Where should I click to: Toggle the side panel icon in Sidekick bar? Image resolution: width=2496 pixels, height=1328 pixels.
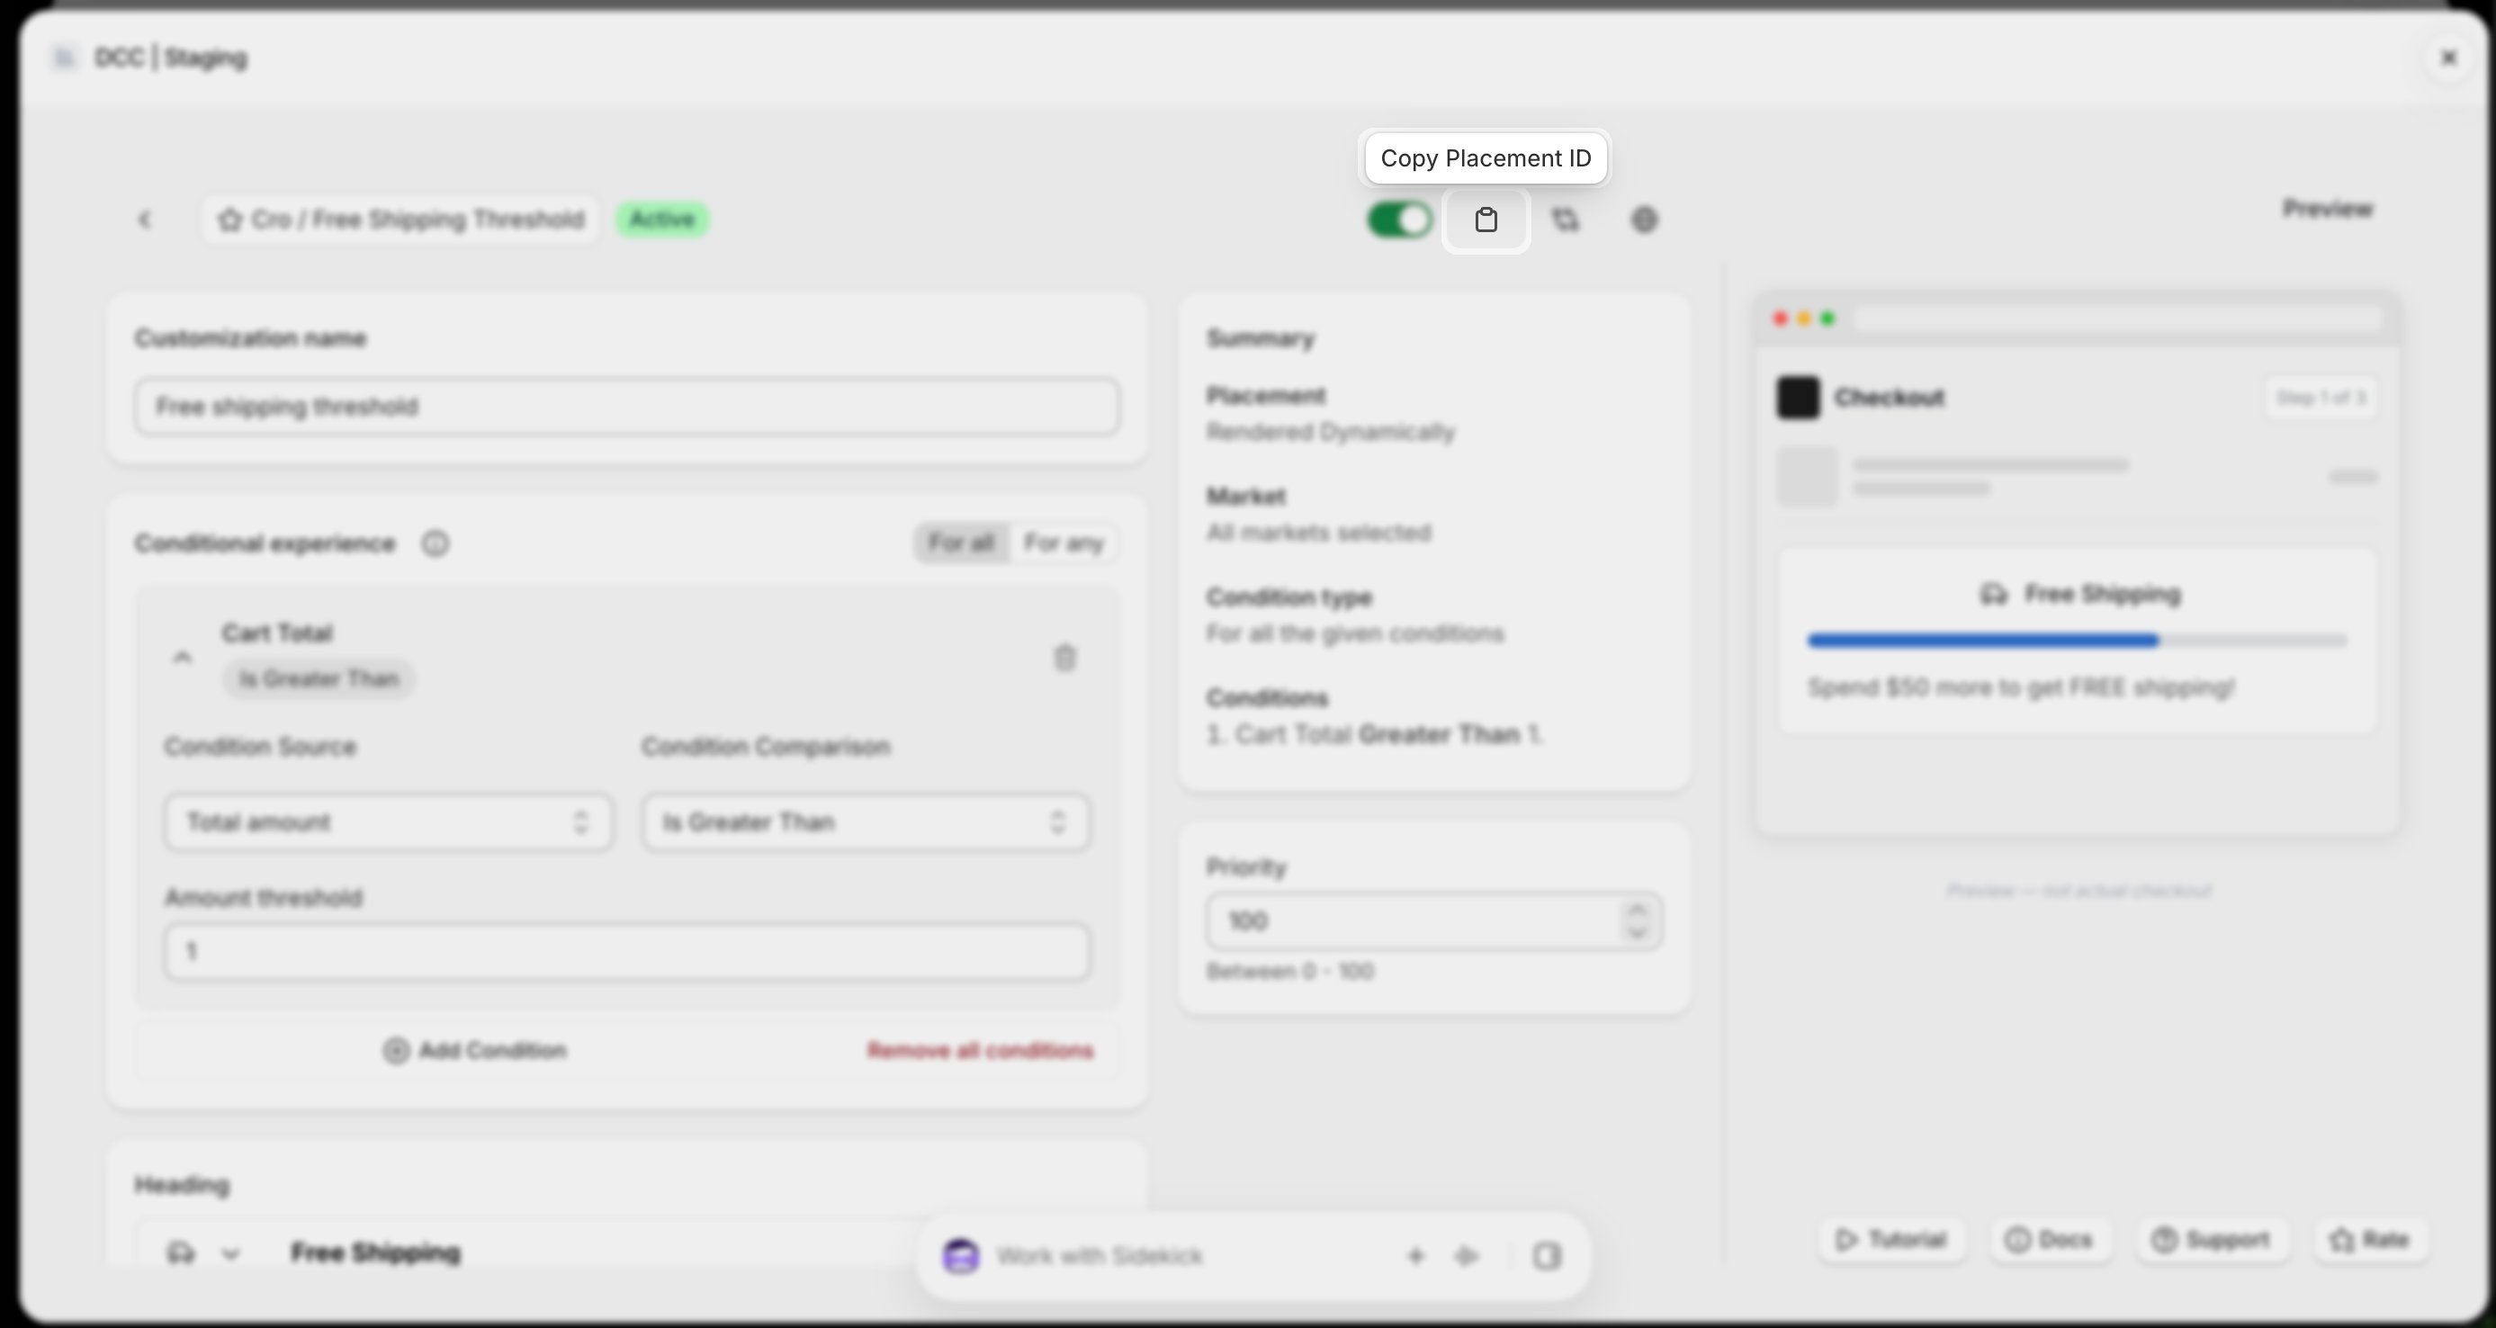click(x=1547, y=1256)
